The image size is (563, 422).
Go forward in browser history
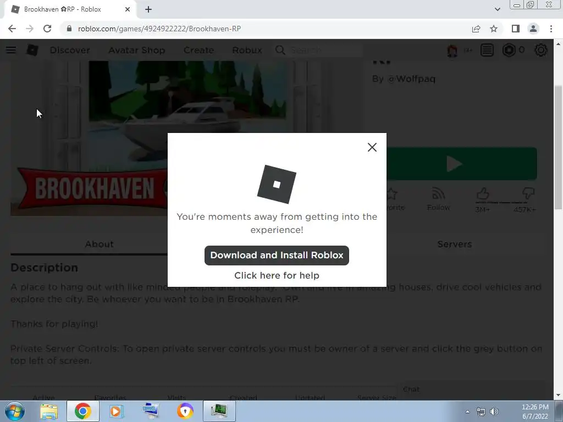coord(30,29)
